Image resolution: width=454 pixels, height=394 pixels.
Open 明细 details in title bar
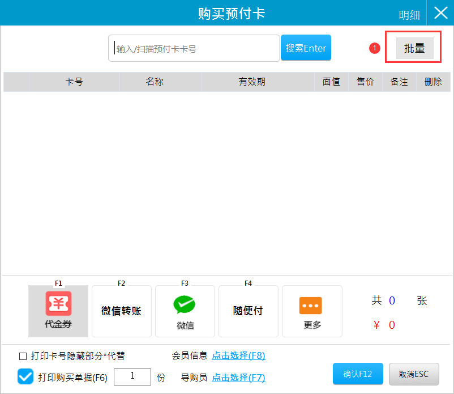tap(409, 15)
